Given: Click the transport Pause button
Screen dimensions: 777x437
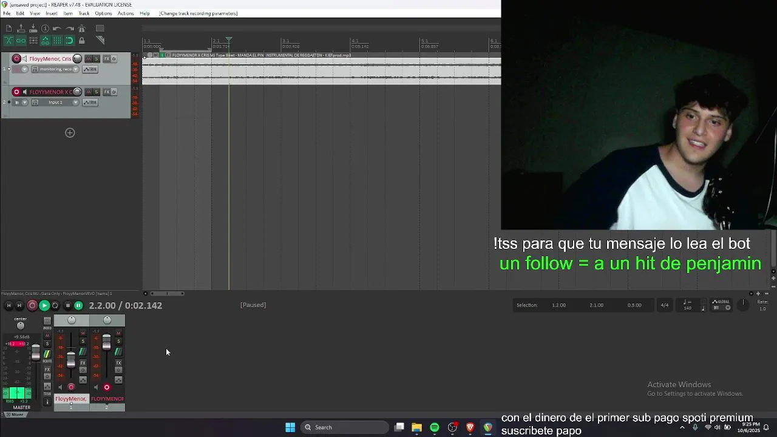Looking at the screenshot, I should [78, 306].
